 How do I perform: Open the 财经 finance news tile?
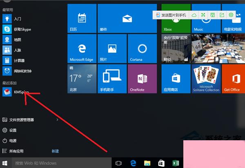(x=176, y=49)
